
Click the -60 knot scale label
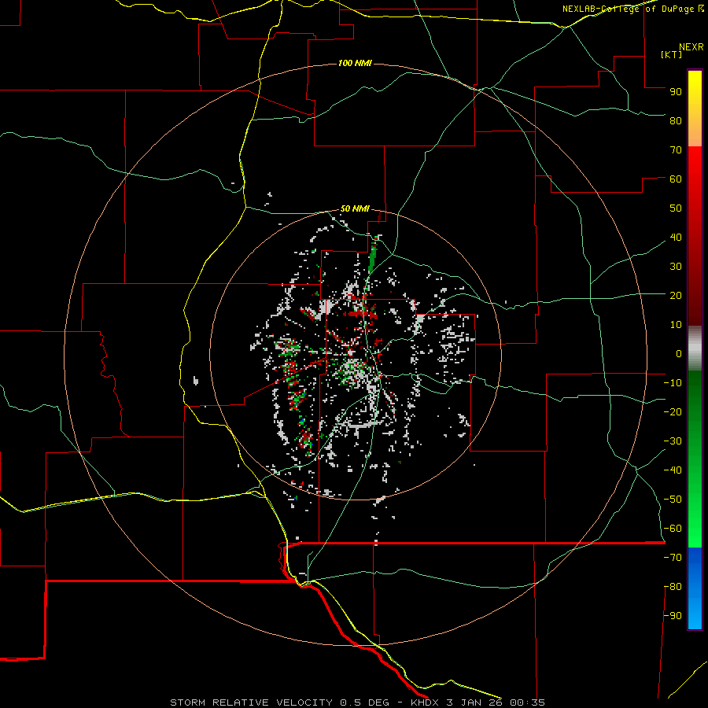[673, 529]
